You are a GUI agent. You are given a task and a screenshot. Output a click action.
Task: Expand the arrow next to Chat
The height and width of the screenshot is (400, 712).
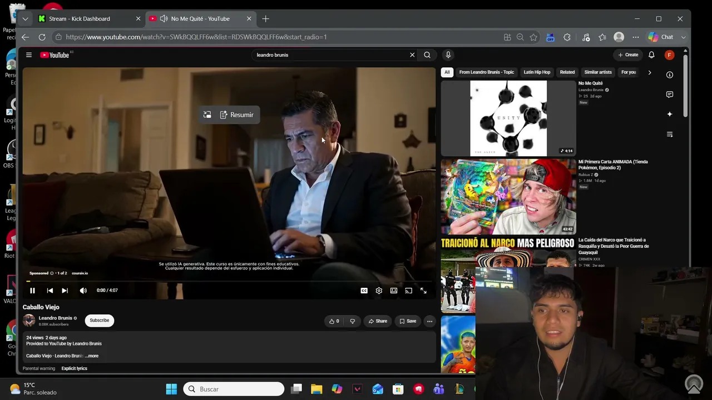684,37
